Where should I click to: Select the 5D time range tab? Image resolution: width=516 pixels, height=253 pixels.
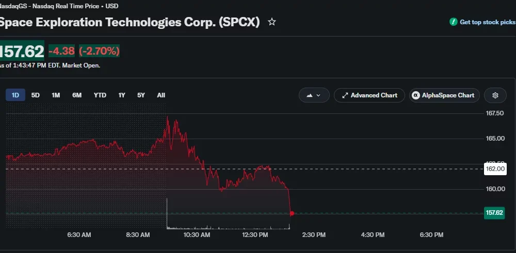pos(36,95)
